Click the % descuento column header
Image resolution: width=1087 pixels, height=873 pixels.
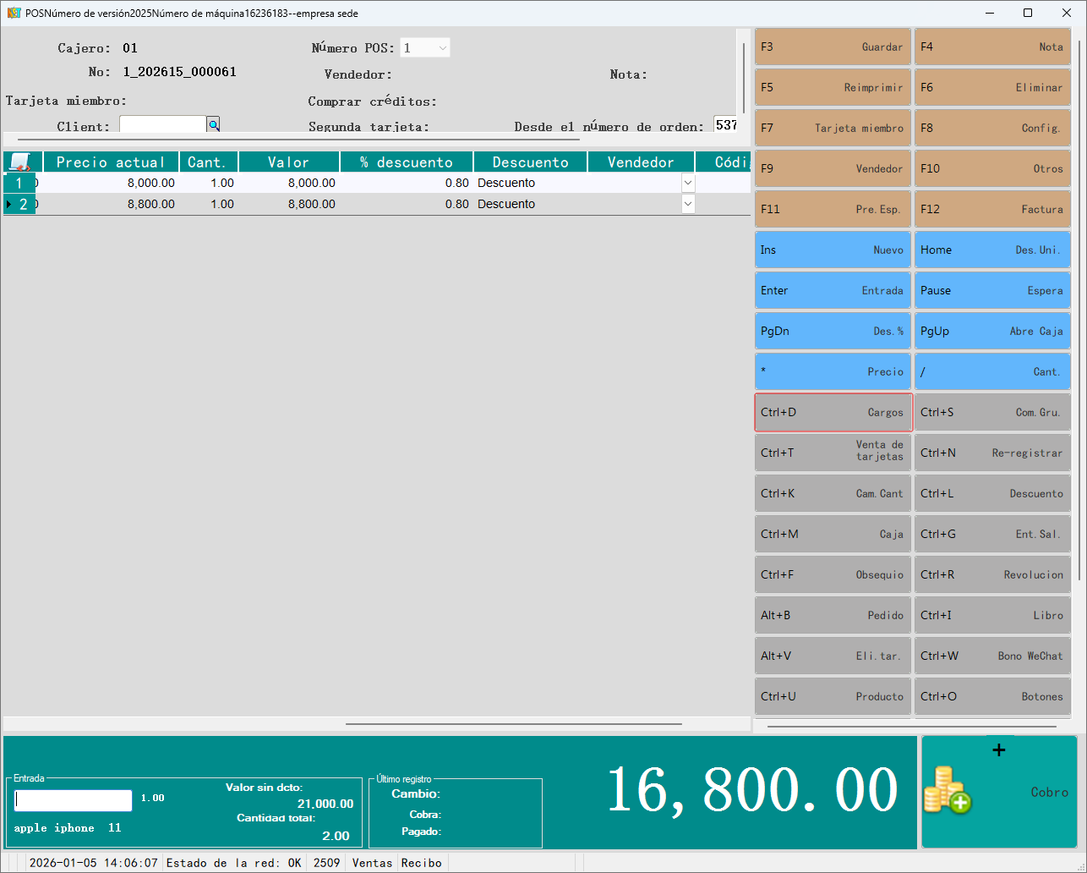tap(407, 162)
